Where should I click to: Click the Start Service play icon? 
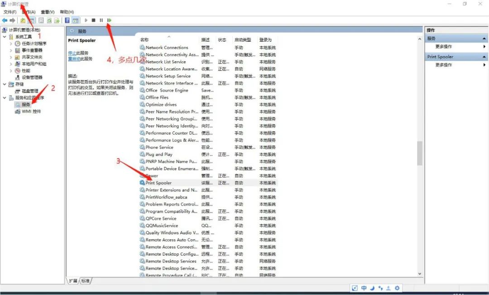click(x=86, y=20)
